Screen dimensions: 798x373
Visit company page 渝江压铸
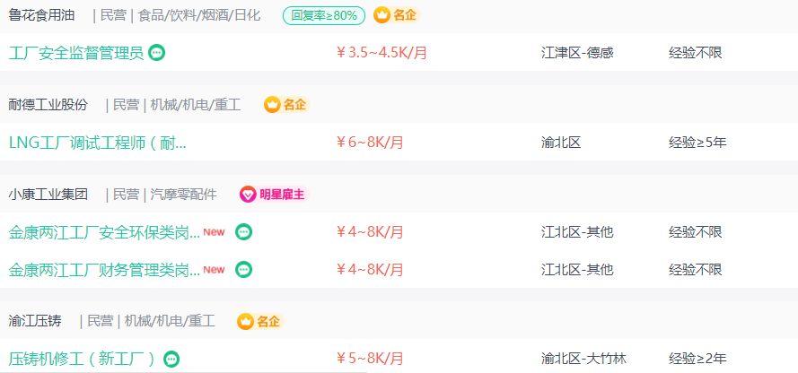point(35,321)
